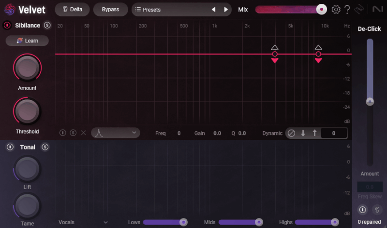Open the Vocals profile dropdown
387x228 pixels.
click(83, 222)
